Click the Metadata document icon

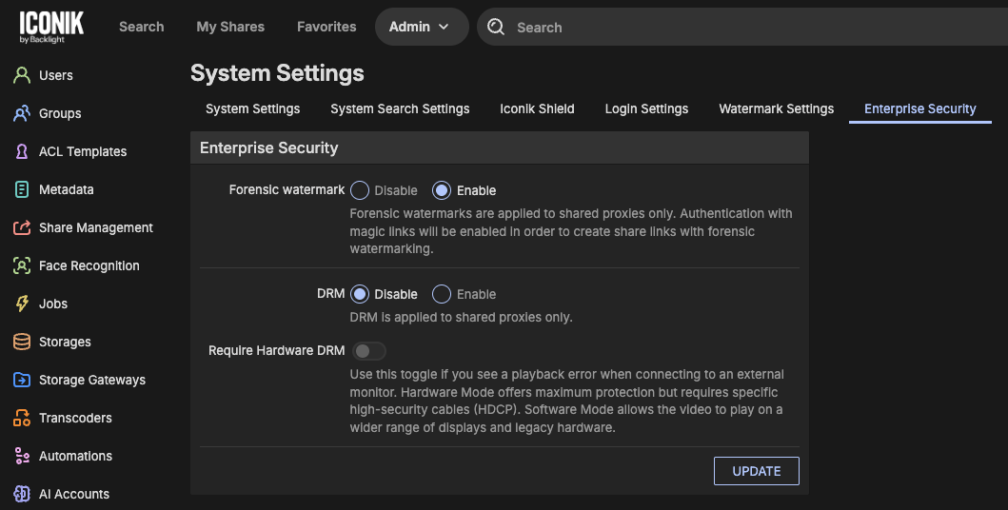(x=22, y=189)
